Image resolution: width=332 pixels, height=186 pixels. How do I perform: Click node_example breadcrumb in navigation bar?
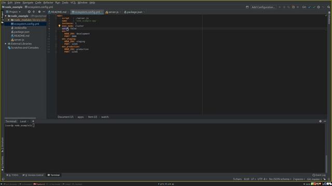pyautogui.click(x=12, y=7)
